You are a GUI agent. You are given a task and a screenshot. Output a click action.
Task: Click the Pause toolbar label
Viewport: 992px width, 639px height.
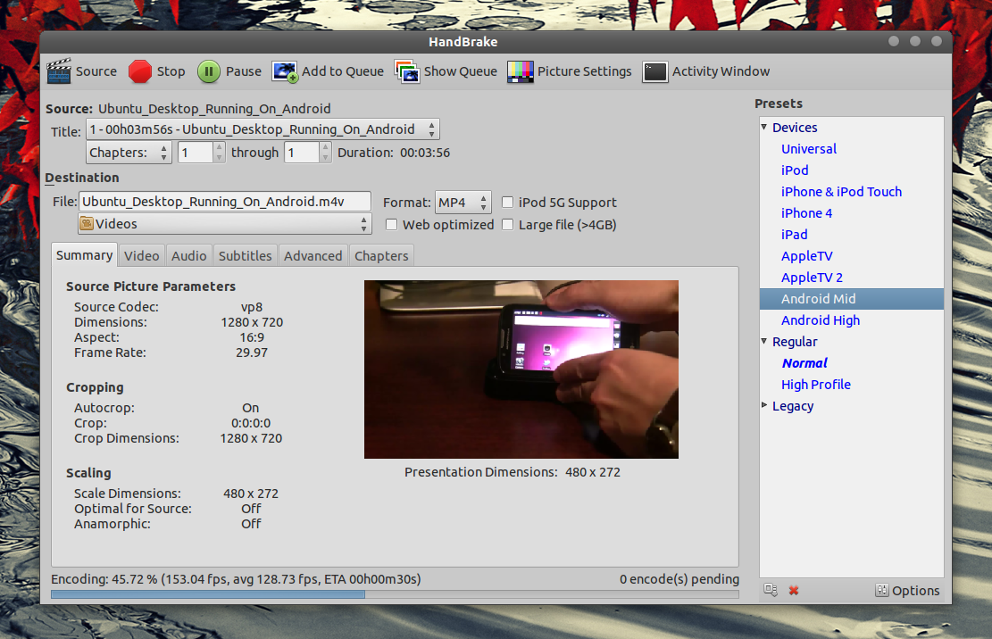click(x=244, y=71)
